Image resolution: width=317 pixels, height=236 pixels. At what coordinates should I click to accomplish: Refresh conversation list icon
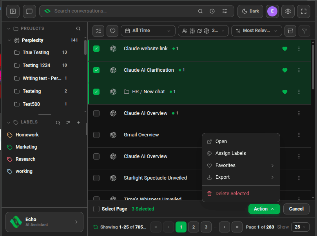pos(96,227)
